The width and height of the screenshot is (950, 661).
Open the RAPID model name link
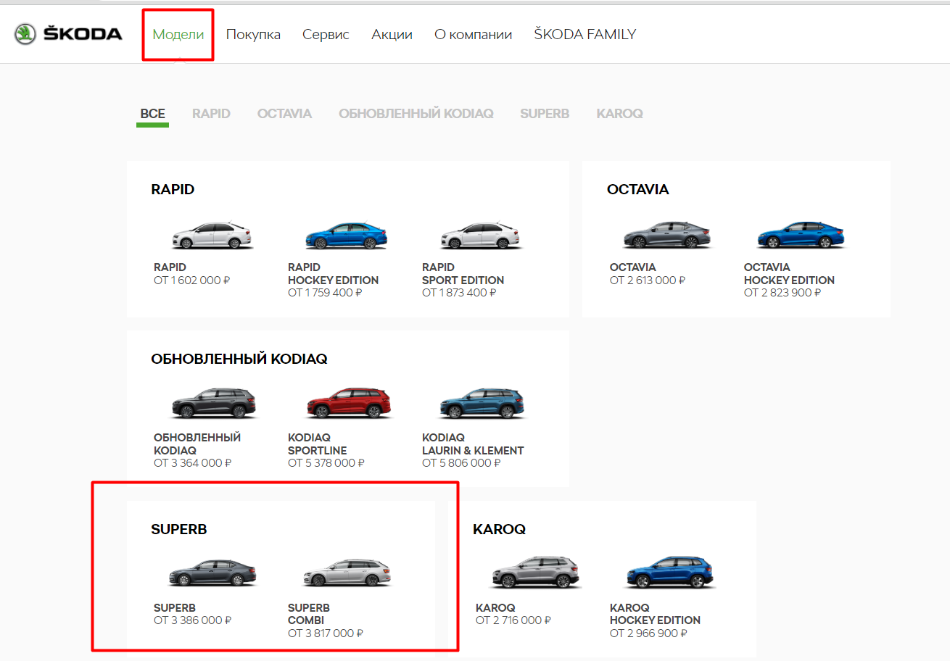click(170, 267)
